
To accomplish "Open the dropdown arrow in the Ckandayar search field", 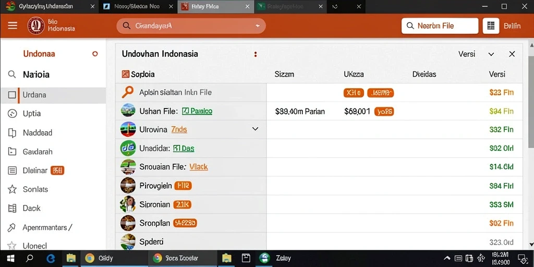I will [258, 26].
